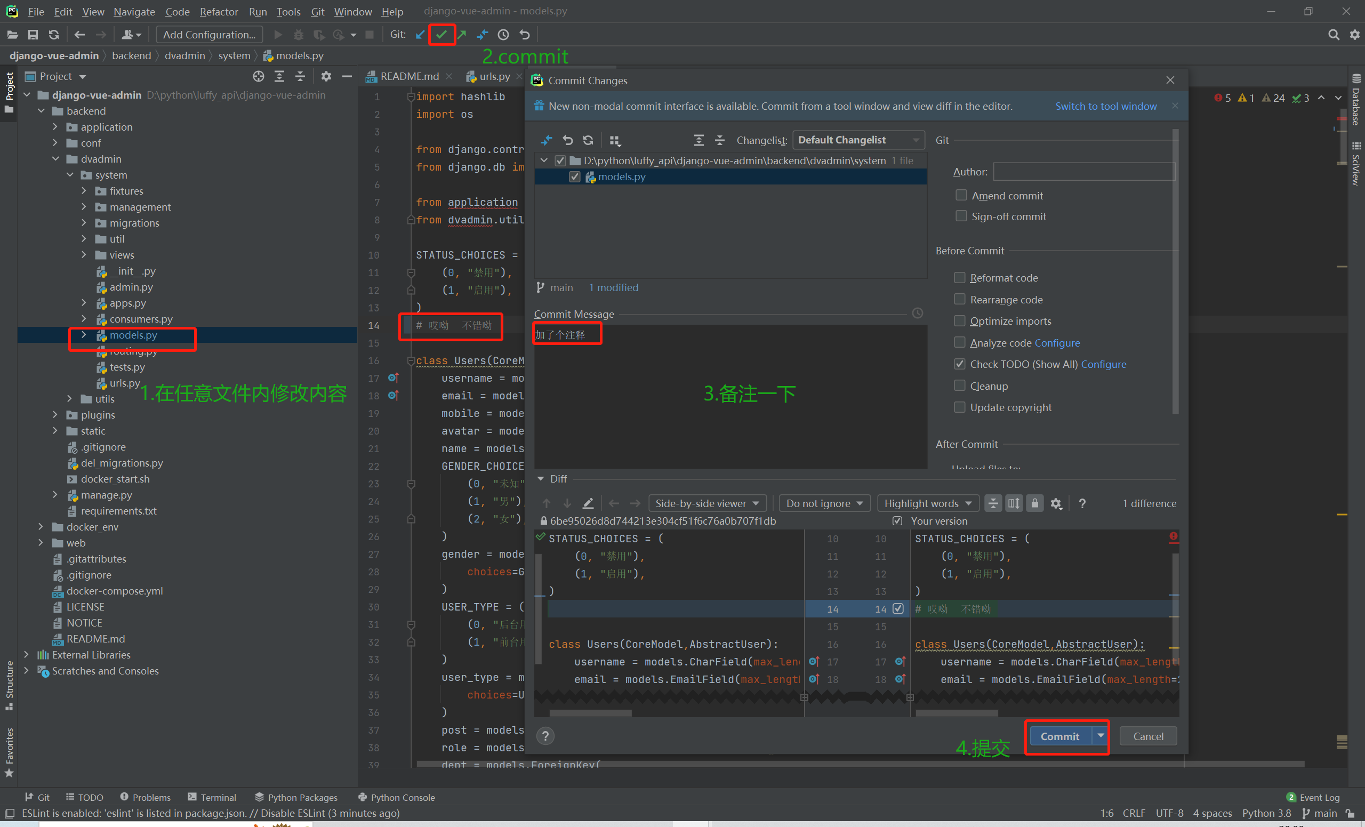The height and width of the screenshot is (827, 1365).
Task: Open Git show history clock icon
Action: coord(503,35)
